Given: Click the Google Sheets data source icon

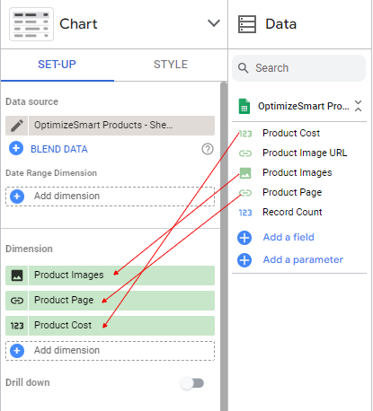Looking at the screenshot, I should coord(244,106).
